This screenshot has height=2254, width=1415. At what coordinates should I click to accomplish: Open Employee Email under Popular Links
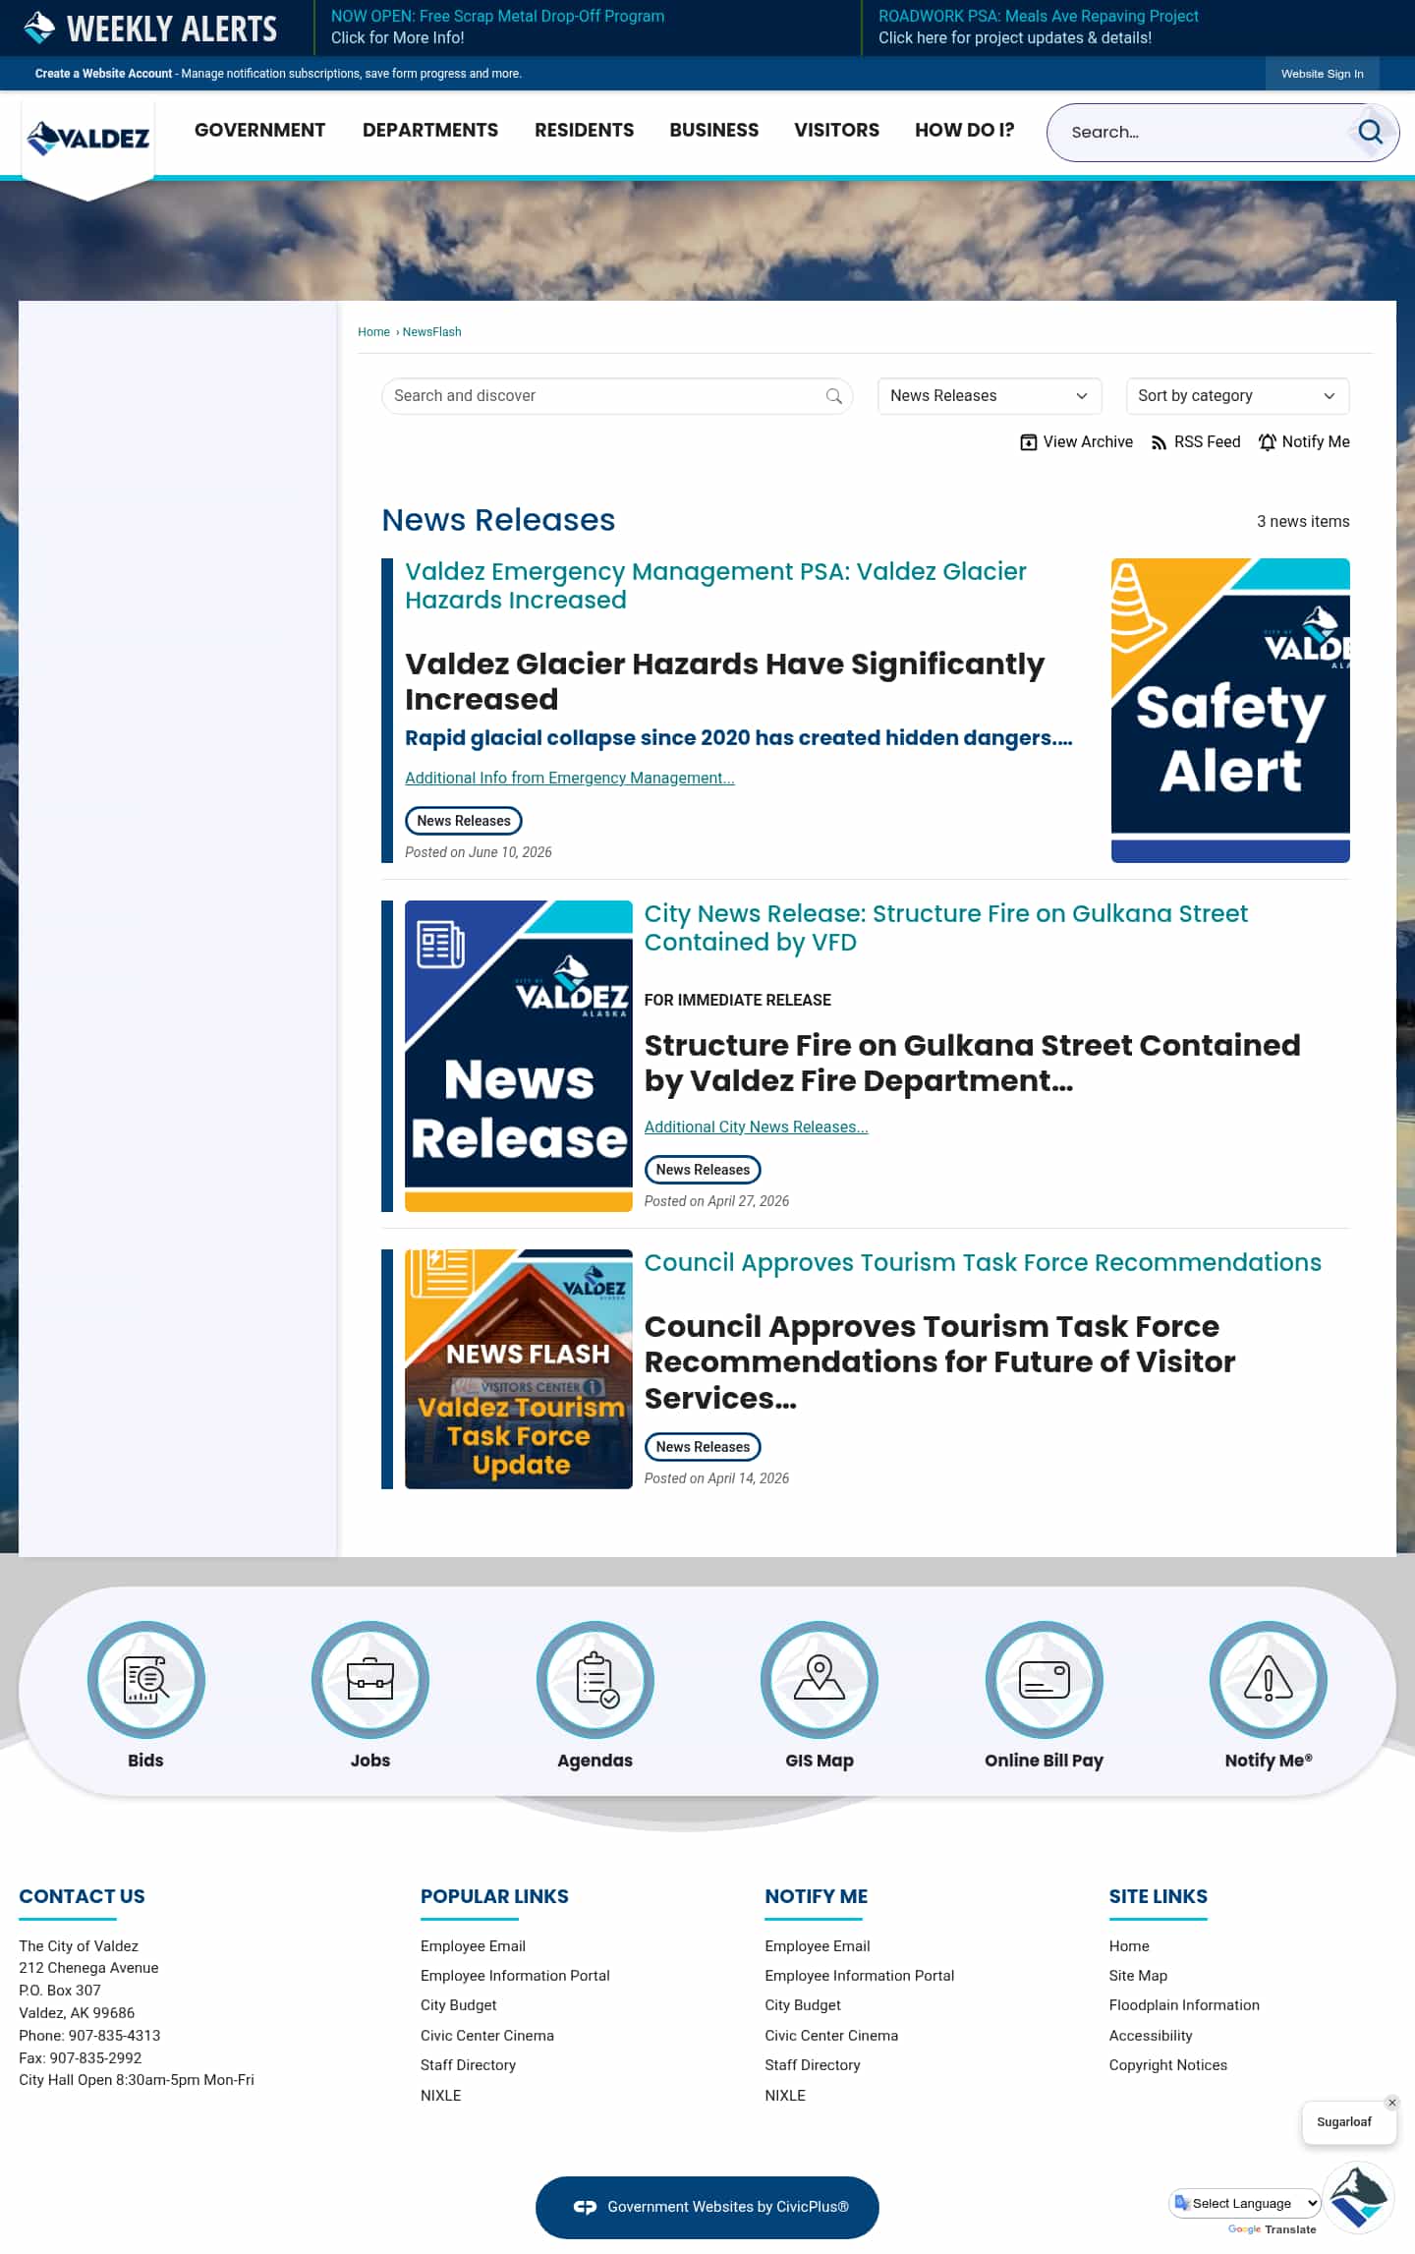click(x=473, y=1946)
